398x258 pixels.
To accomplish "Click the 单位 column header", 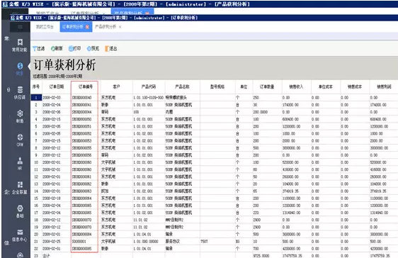I will point(244,86).
